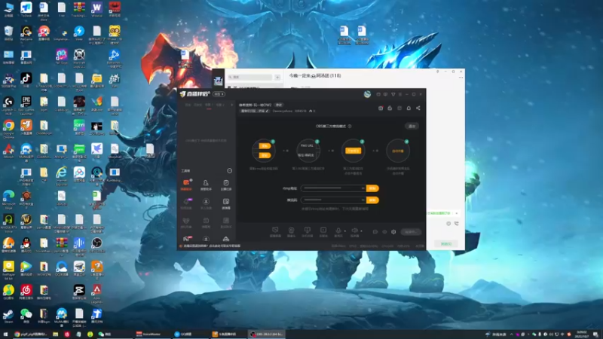
Task: Mute the speaker output in bottom bar
Action: point(354,231)
